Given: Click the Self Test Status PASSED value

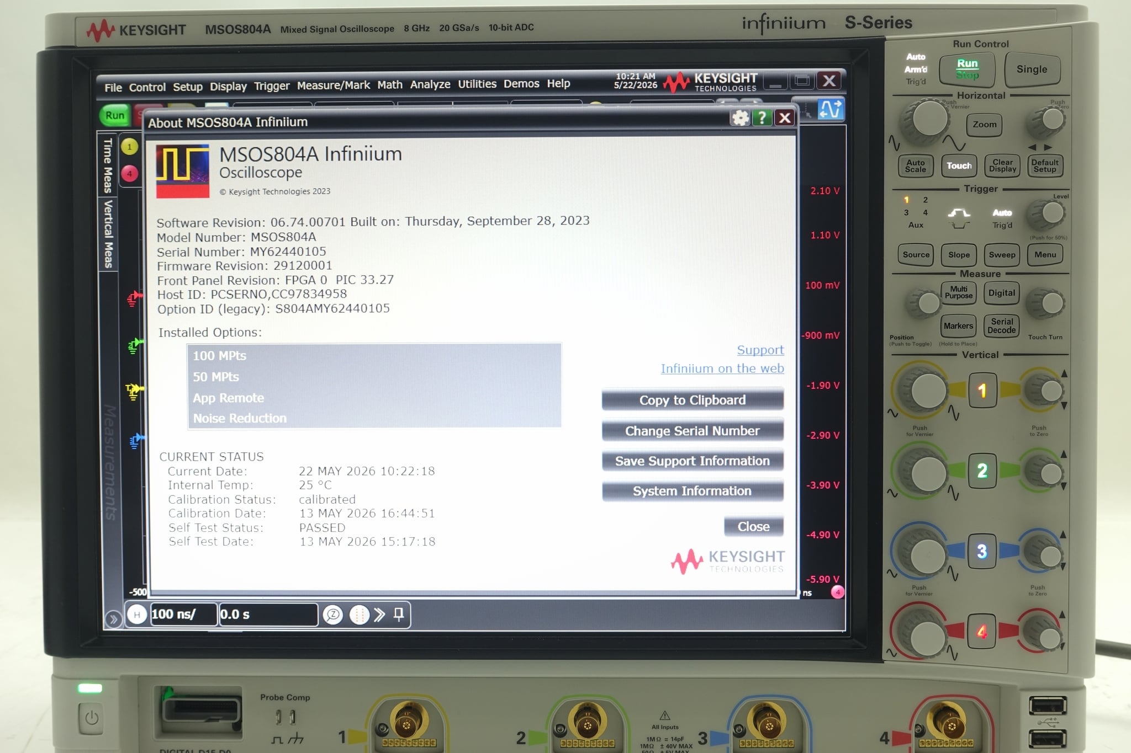Looking at the screenshot, I should coord(322,527).
